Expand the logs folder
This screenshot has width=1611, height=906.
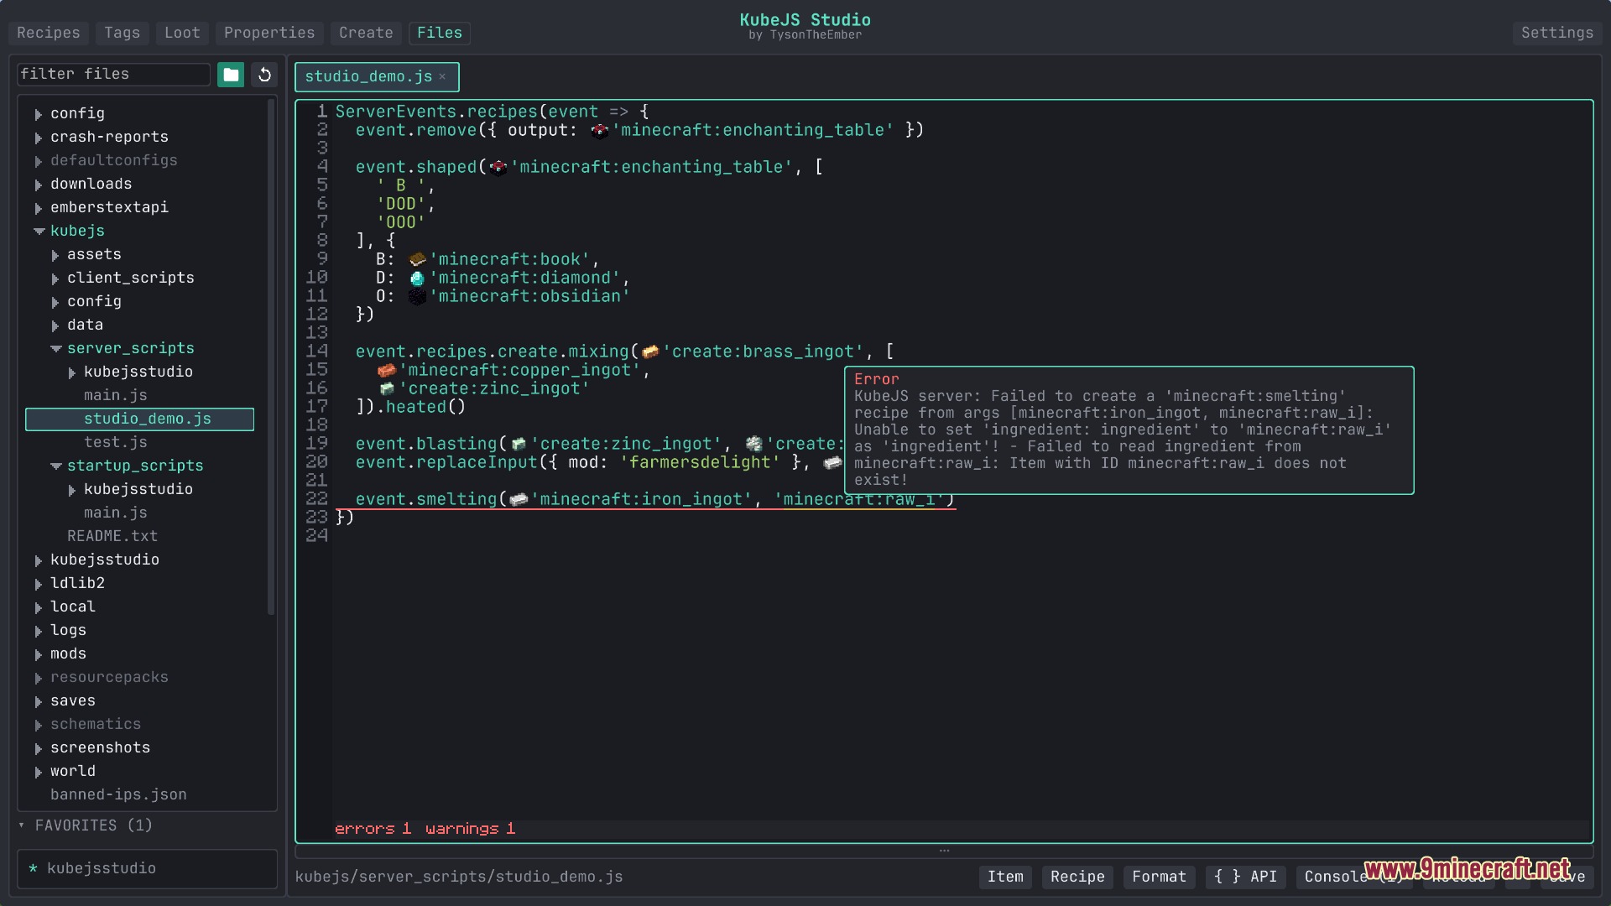tap(39, 631)
